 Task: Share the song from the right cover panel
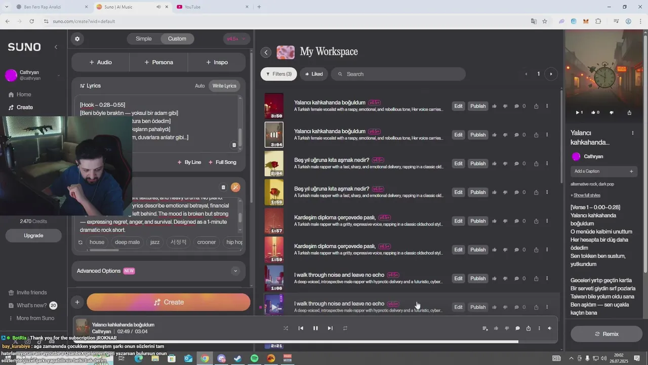point(629,113)
